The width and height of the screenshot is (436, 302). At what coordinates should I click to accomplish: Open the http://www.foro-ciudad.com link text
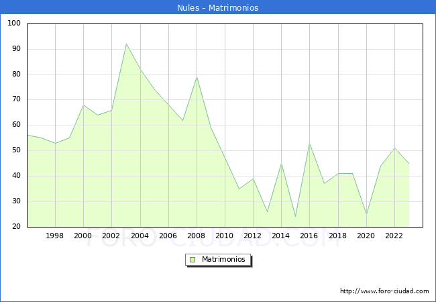pos(384,291)
